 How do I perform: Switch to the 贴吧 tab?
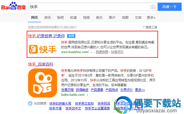(60, 18)
